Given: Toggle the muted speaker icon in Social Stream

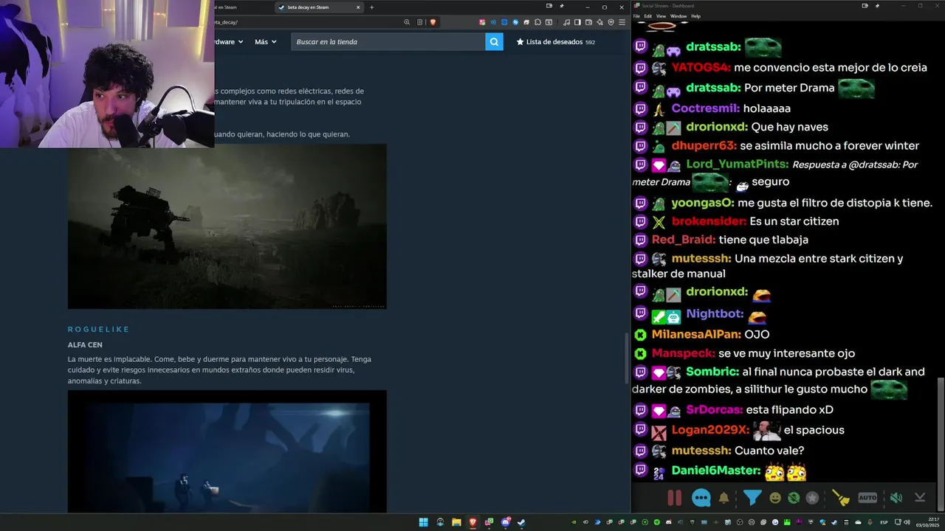Looking at the screenshot, I should coord(896,498).
